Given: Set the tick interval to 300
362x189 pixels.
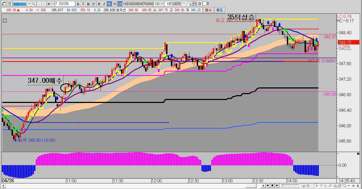Looking at the screenshot, I should (135, 4).
